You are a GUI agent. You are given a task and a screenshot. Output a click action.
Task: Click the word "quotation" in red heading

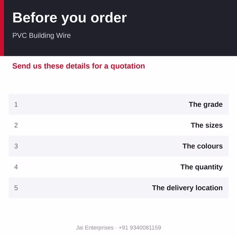click(128, 66)
